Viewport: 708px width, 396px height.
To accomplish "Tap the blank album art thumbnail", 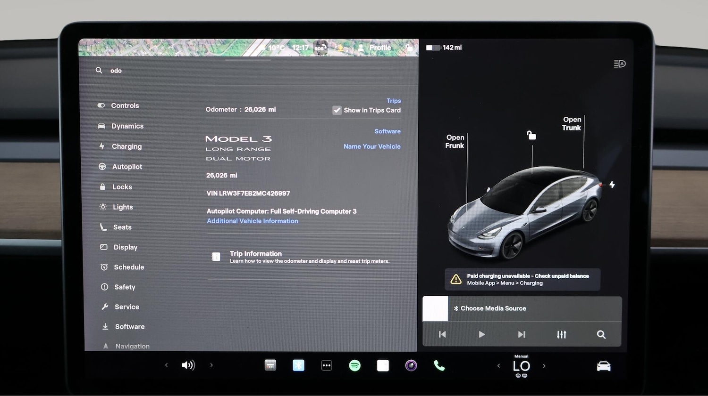I will click(x=435, y=309).
